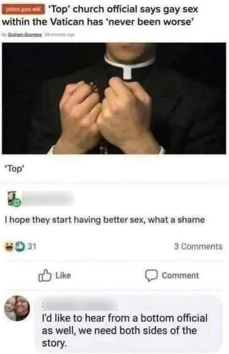Click the blurred commenter name

coord(80,305)
